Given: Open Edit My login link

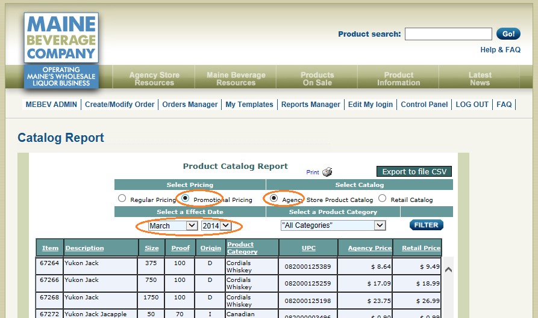Looking at the screenshot, I should (x=371, y=105).
